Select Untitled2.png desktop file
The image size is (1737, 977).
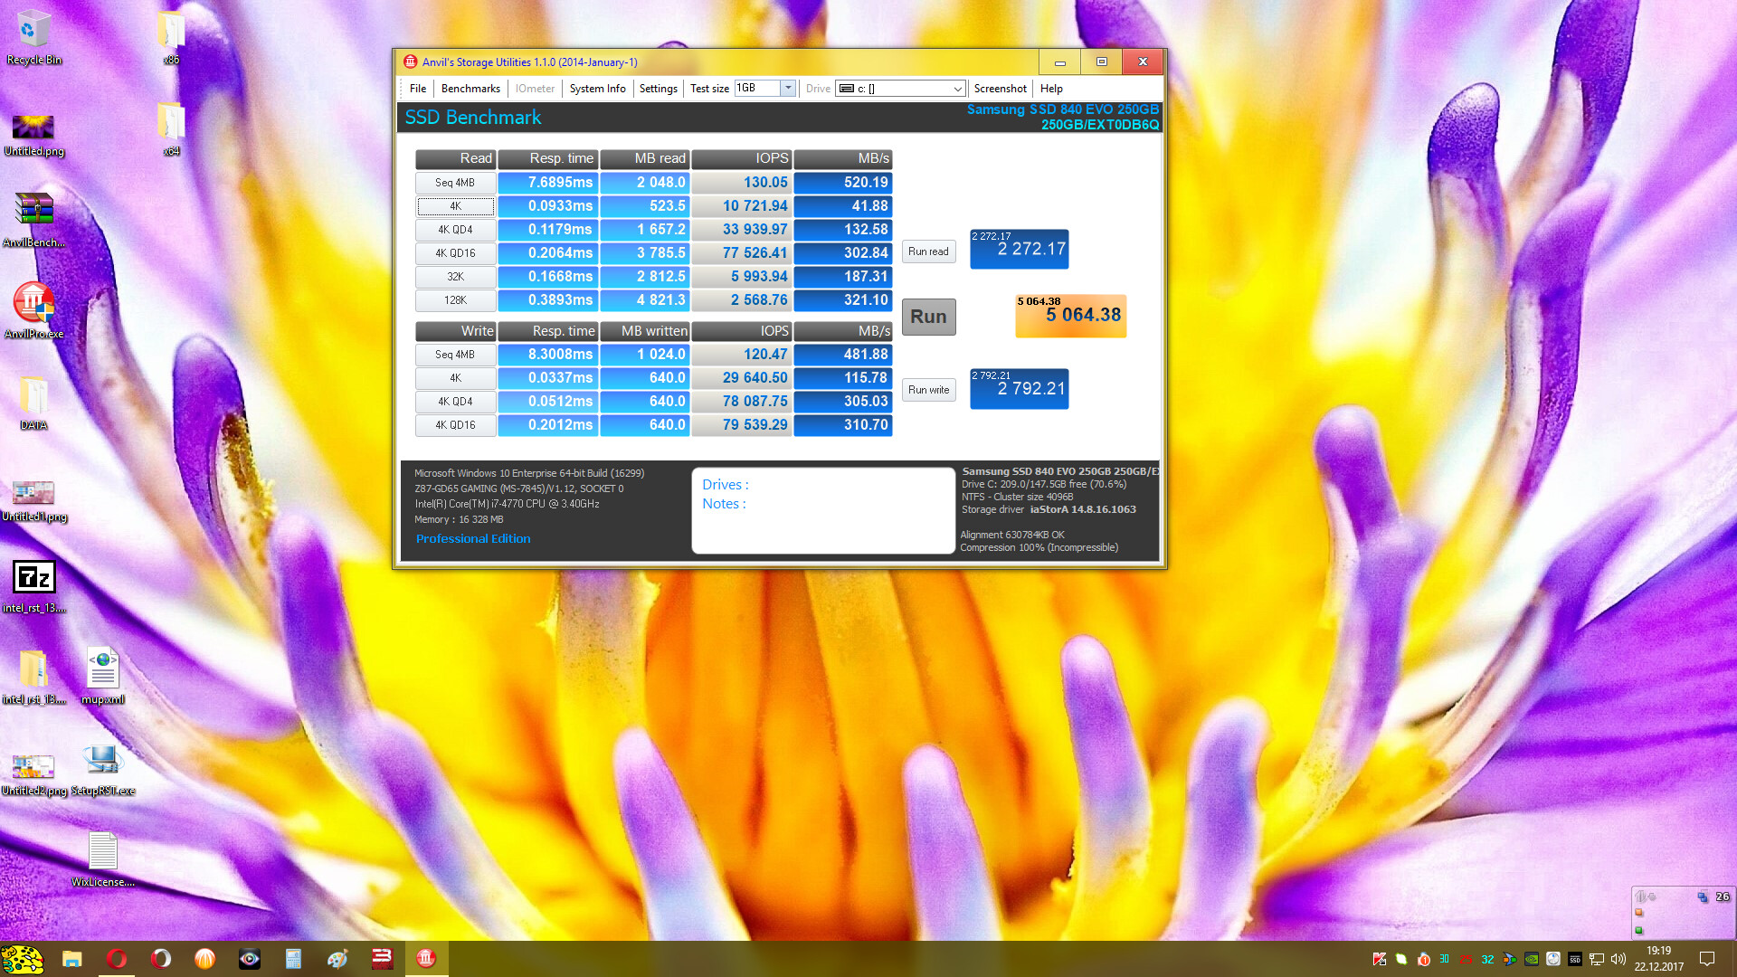click(33, 774)
